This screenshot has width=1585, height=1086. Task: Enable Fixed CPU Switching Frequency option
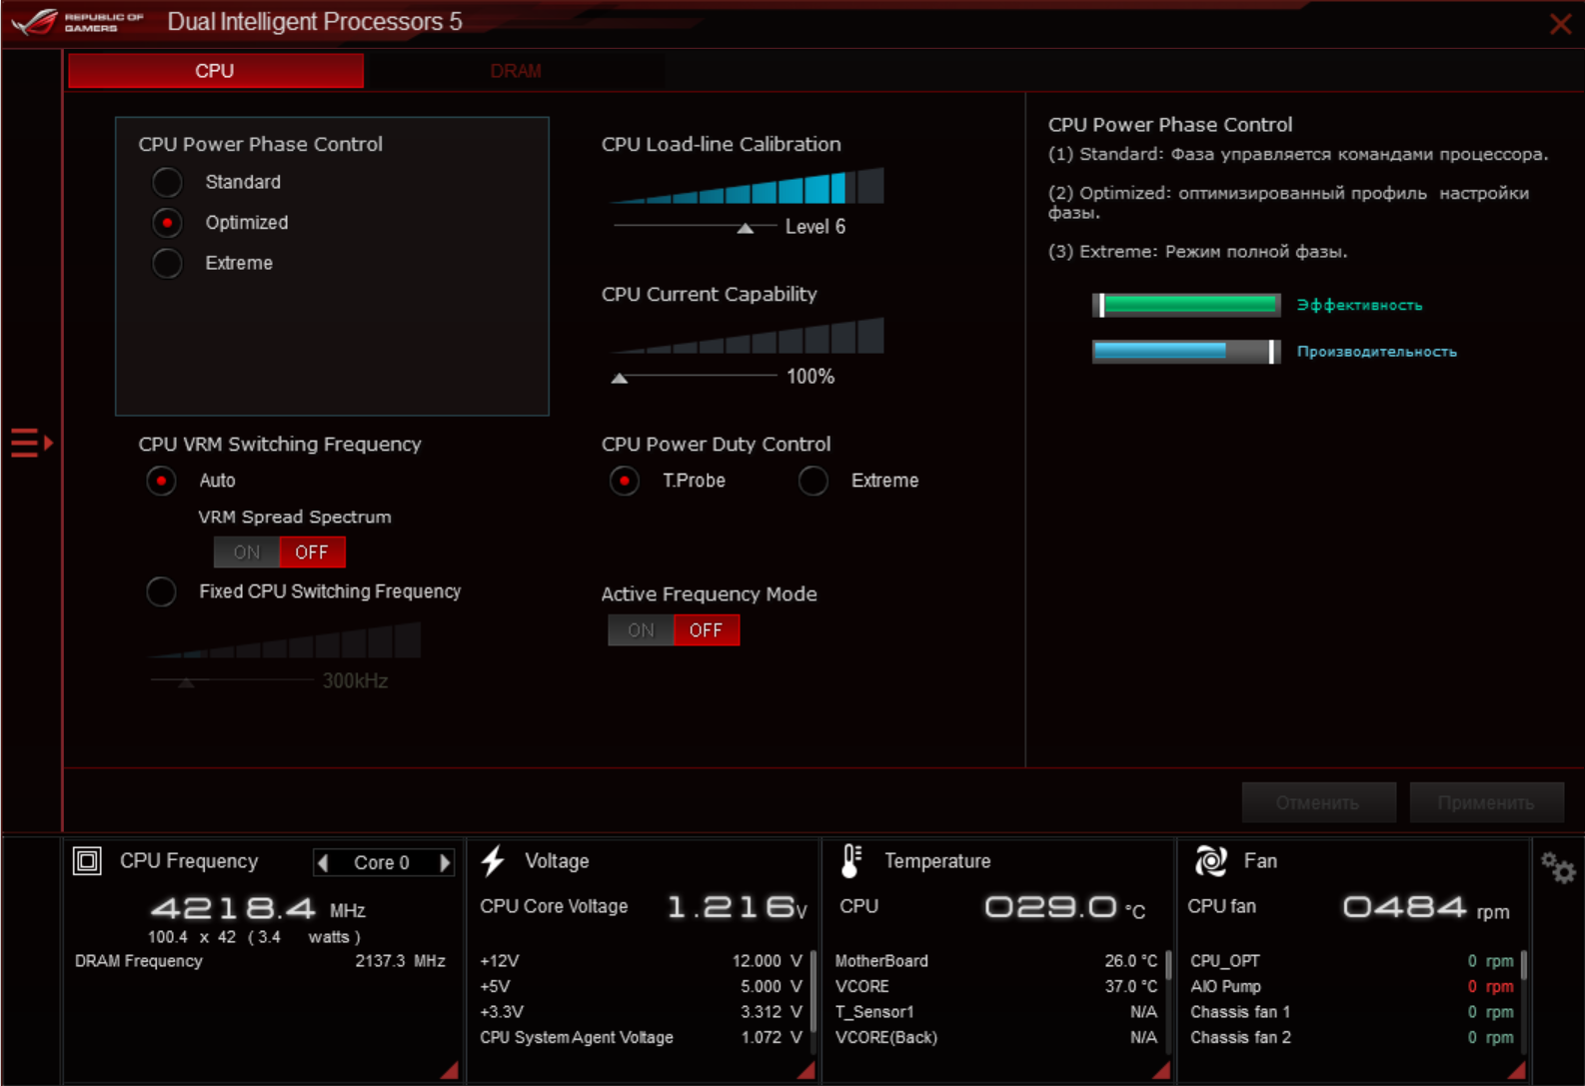[162, 591]
